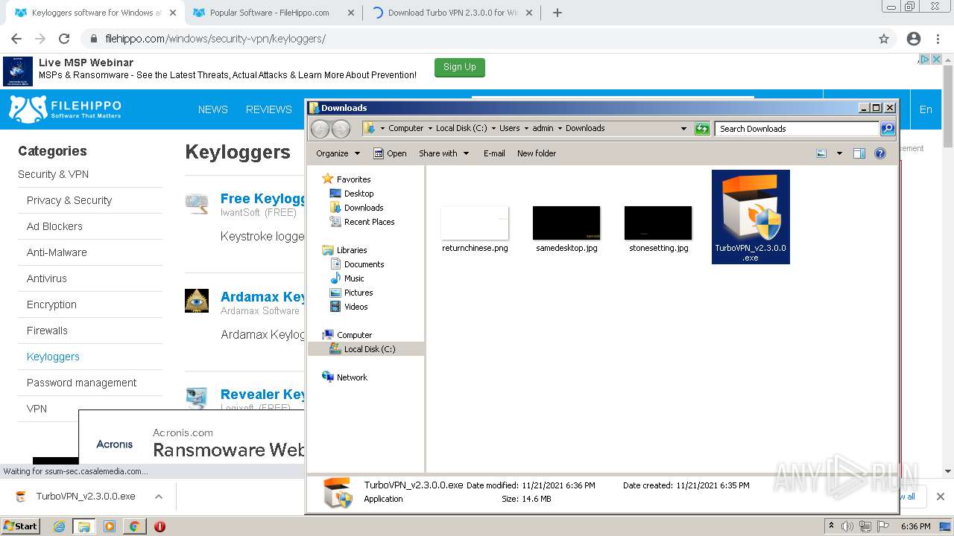Click the Search Downloads field
This screenshot has width=954, height=536.
[796, 129]
